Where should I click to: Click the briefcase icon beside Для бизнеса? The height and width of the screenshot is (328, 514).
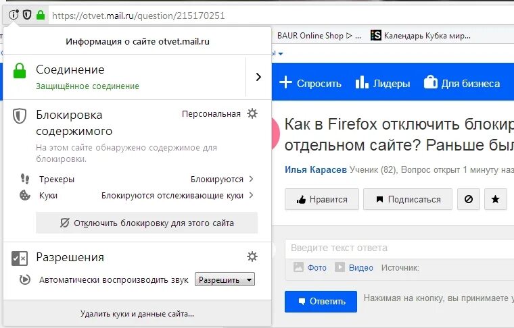coord(431,82)
